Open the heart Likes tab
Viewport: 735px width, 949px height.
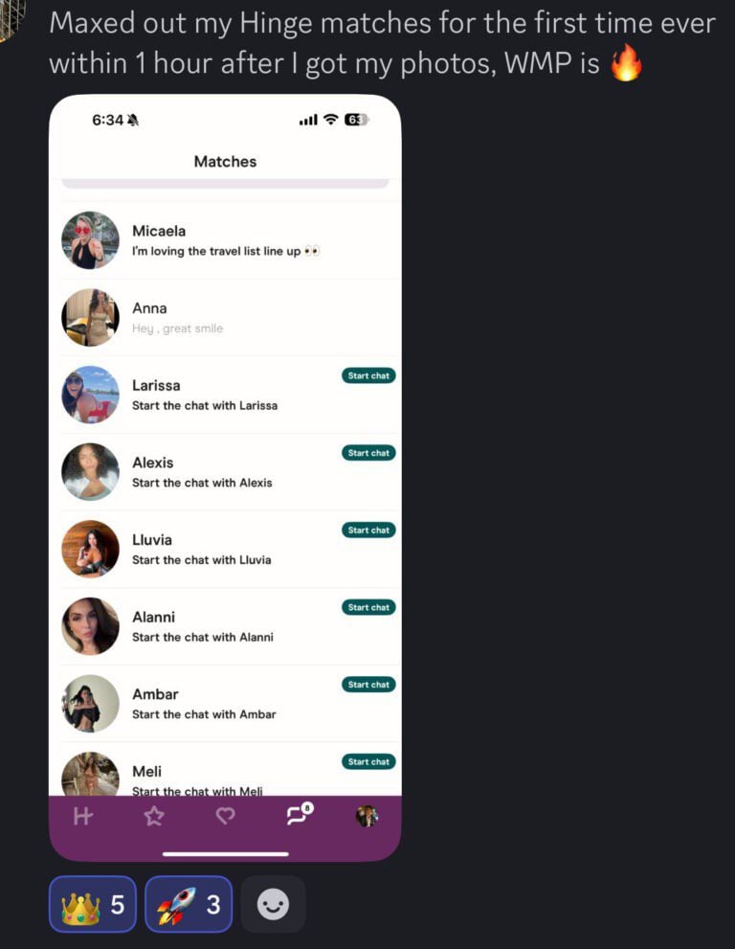click(x=225, y=817)
